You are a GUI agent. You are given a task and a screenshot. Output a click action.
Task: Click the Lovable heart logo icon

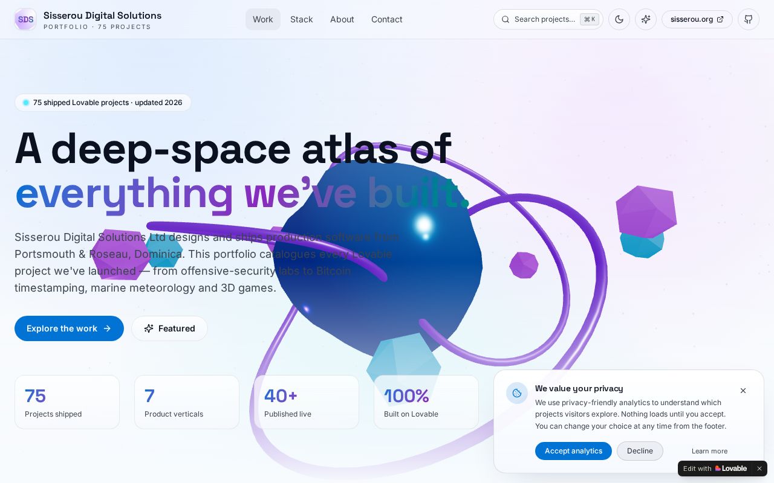pos(718,469)
